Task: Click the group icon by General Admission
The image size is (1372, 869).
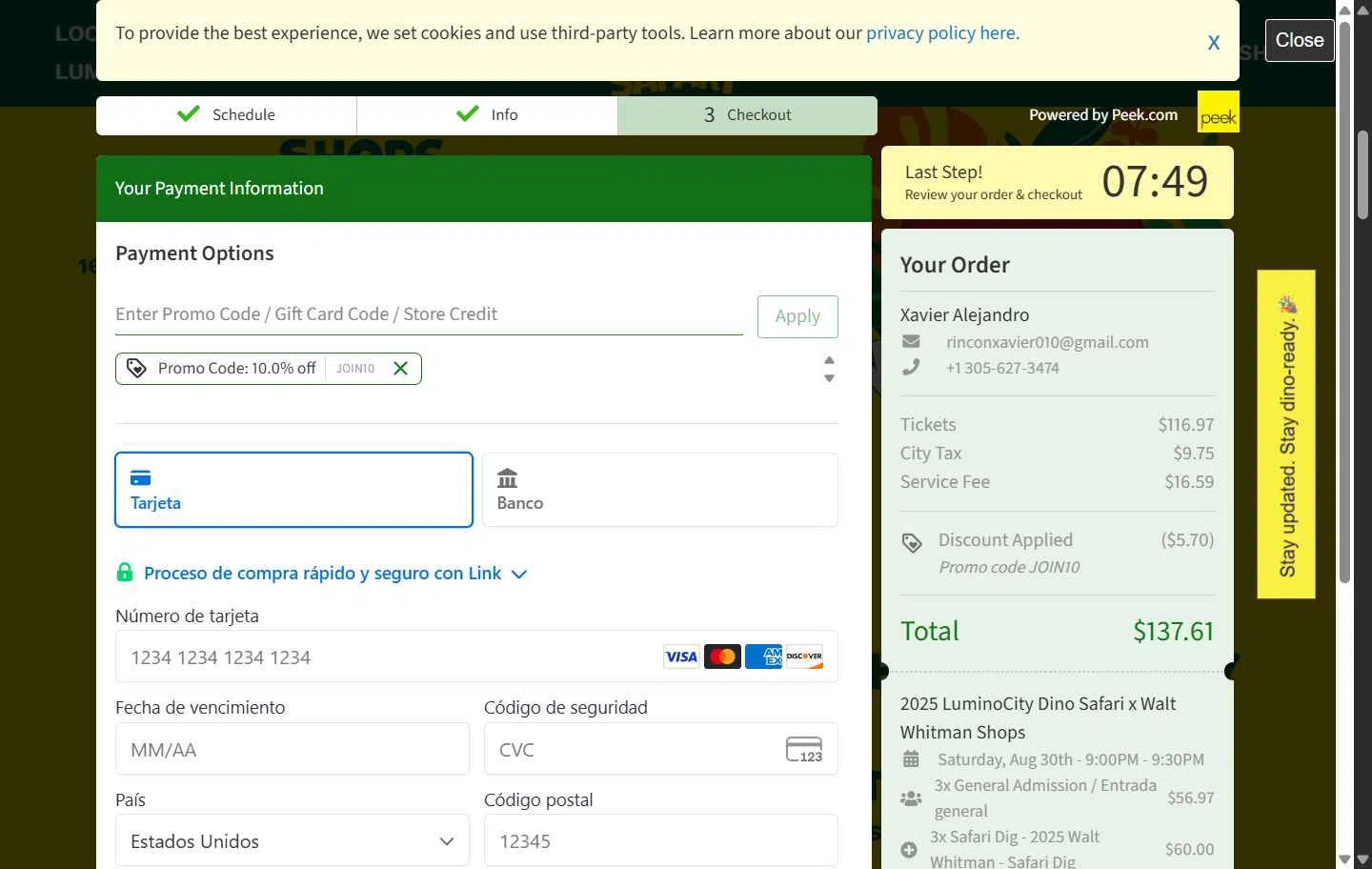Action: tap(911, 798)
